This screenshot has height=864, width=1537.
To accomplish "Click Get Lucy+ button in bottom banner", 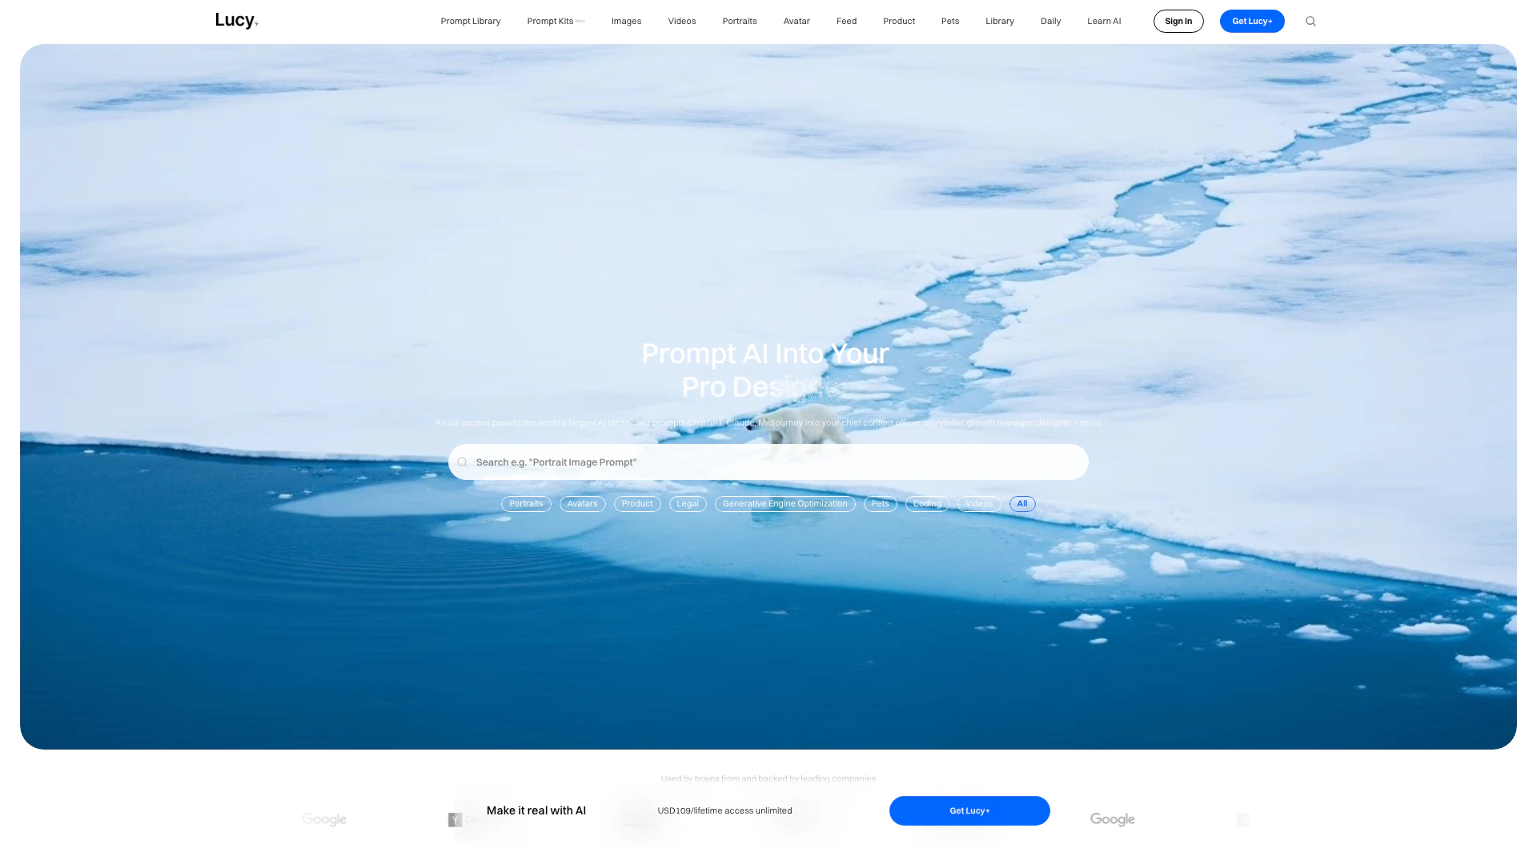I will click(x=969, y=810).
